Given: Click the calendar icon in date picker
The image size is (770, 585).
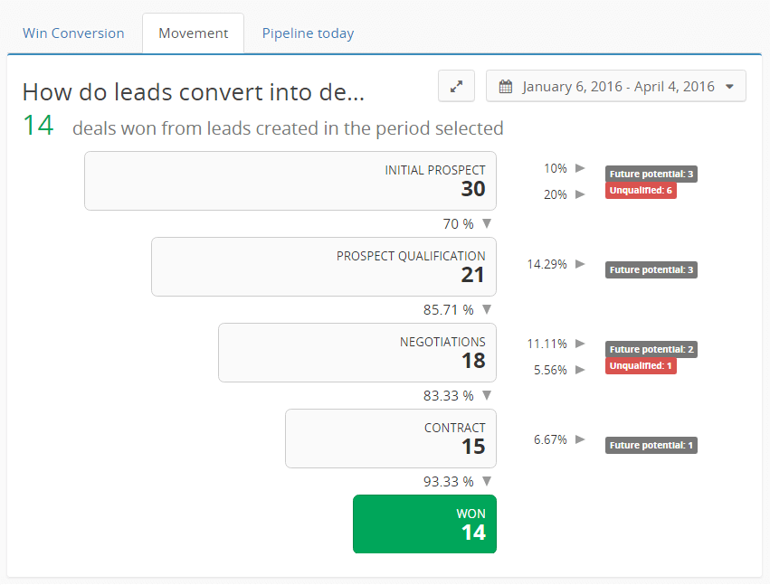Looking at the screenshot, I should click(506, 87).
